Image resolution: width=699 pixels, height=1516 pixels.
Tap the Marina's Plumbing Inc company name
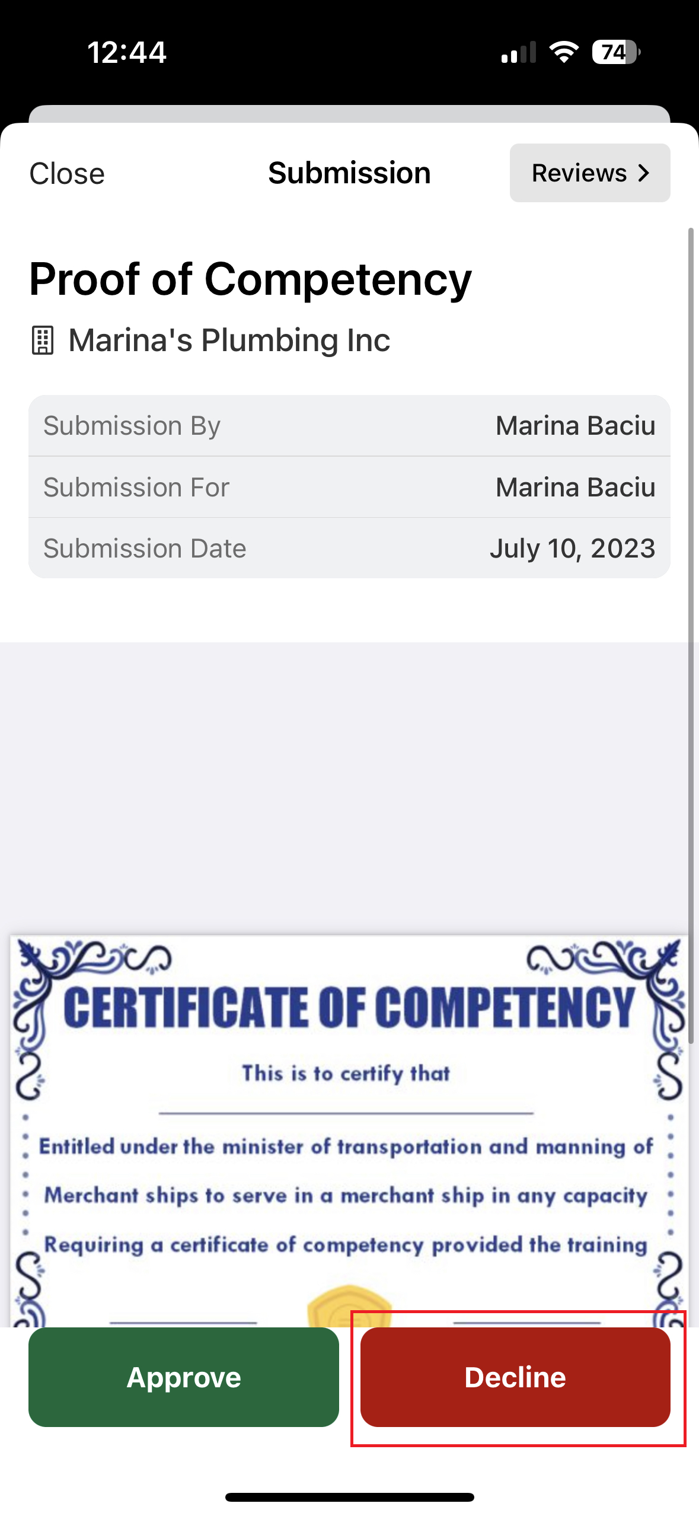(x=229, y=340)
